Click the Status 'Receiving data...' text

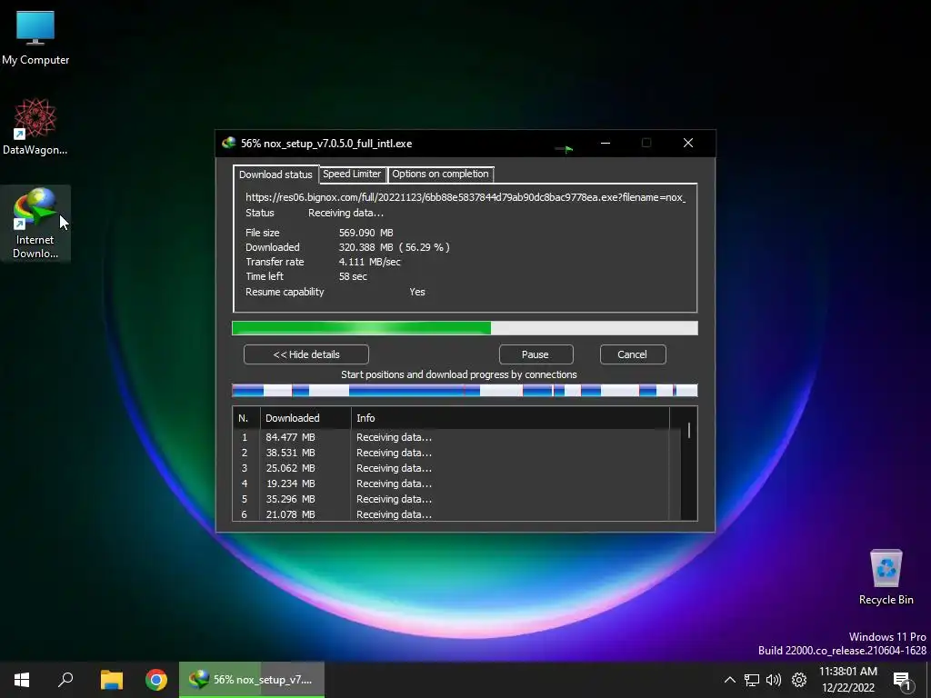(x=345, y=213)
